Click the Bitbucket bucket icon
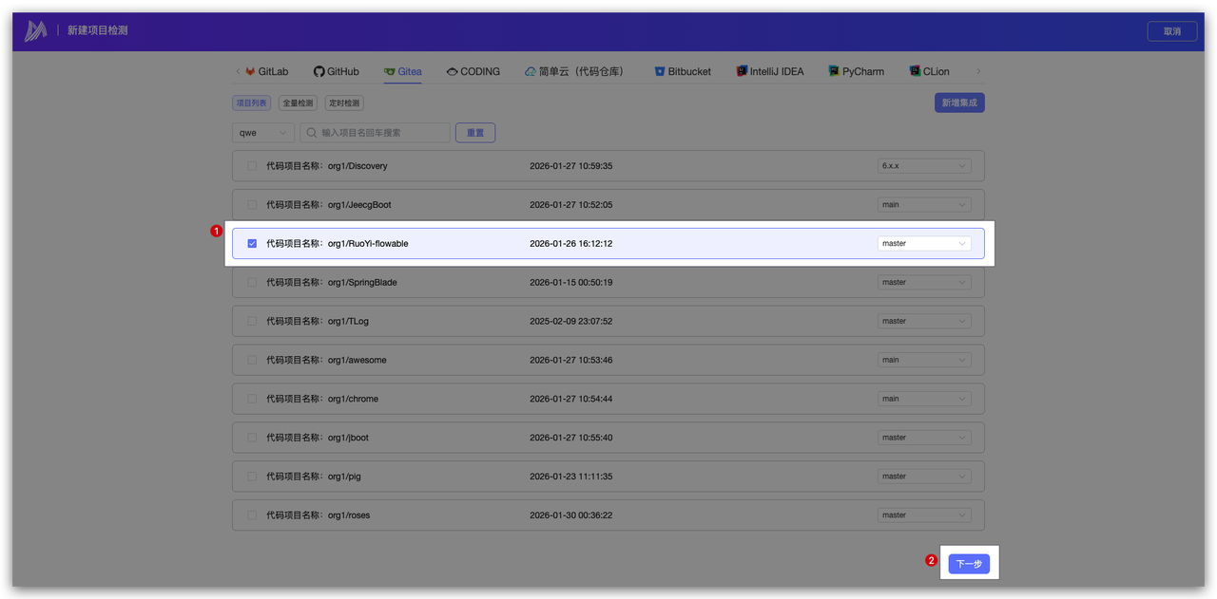The height and width of the screenshot is (599, 1217). (x=660, y=72)
